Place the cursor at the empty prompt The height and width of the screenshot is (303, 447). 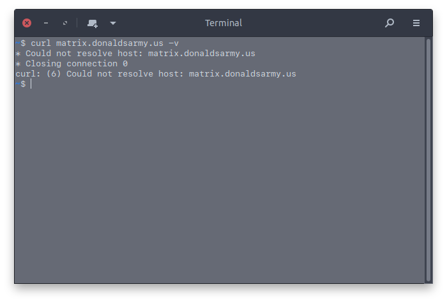pyautogui.click(x=31, y=84)
